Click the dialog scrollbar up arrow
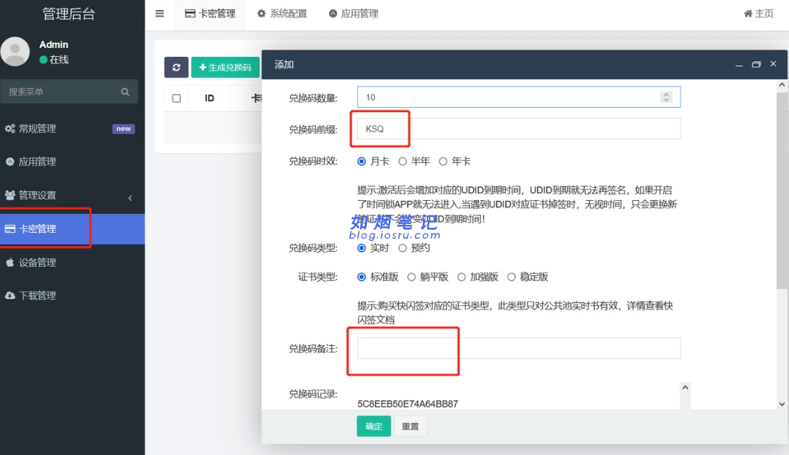This screenshot has height=455, width=789. point(782,85)
